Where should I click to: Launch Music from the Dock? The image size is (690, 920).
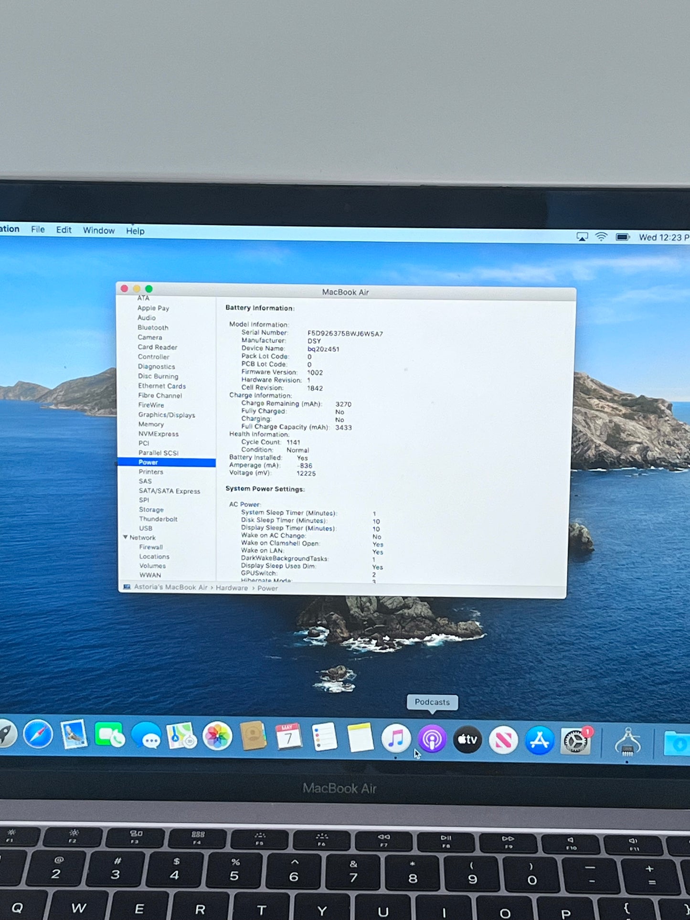[396, 738]
